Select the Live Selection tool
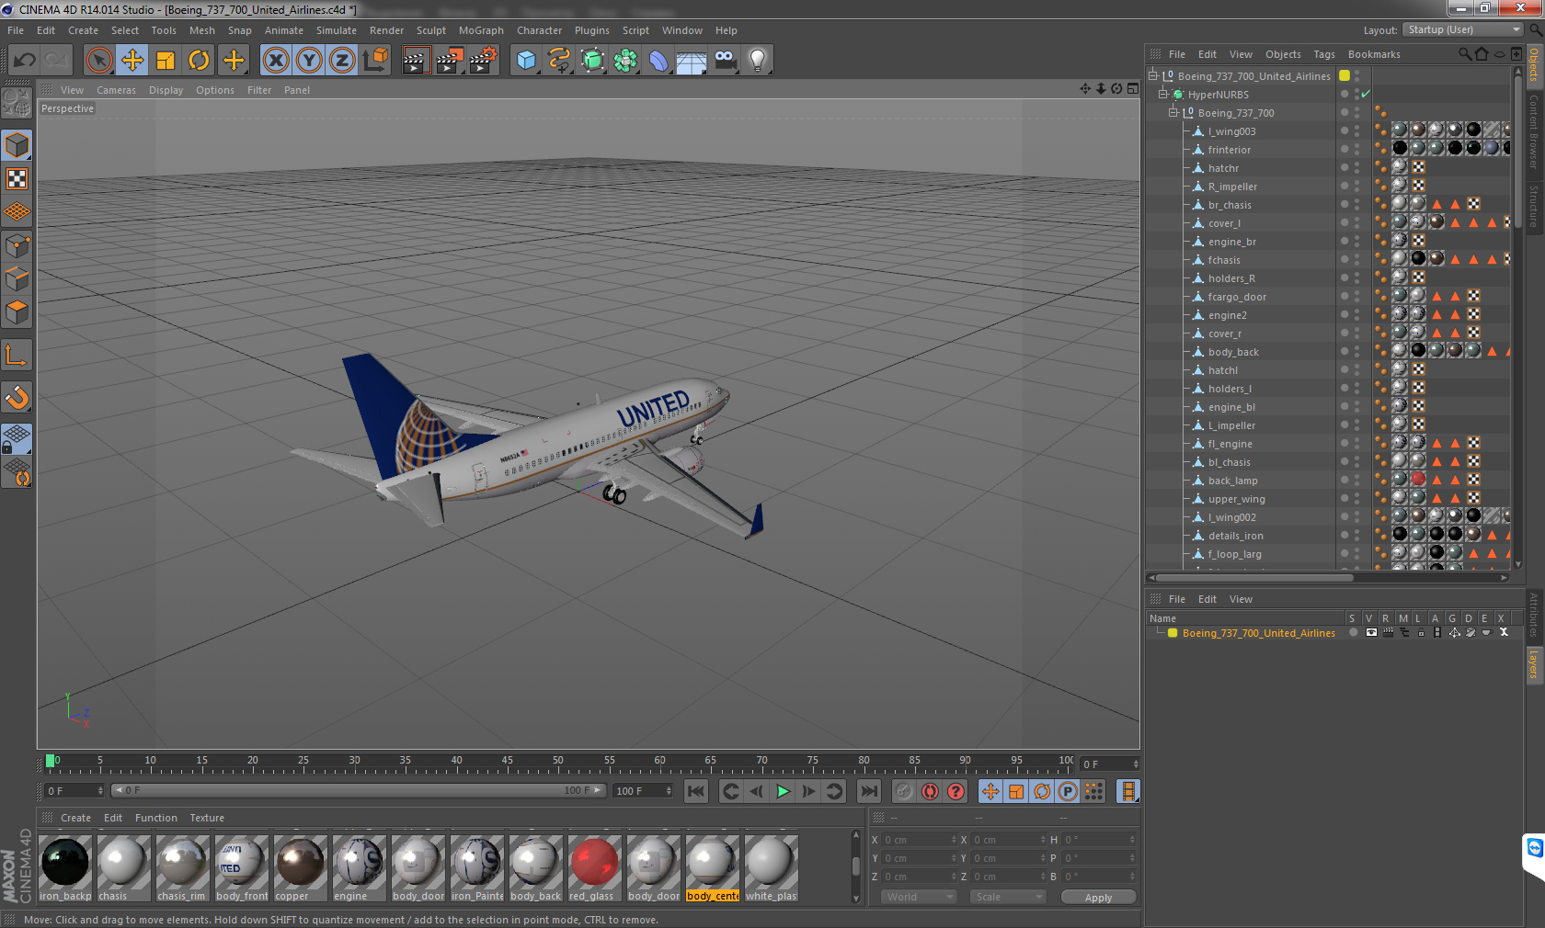The height and width of the screenshot is (928, 1545). (x=99, y=61)
